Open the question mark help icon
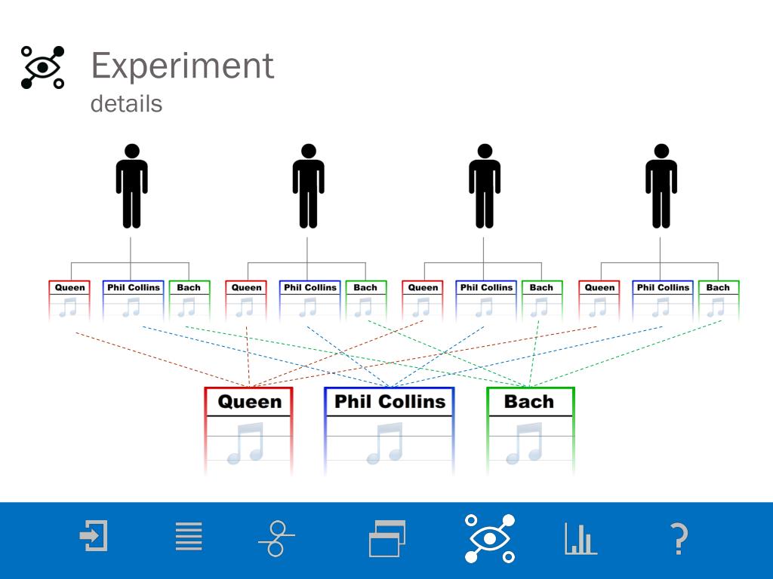This screenshot has width=773, height=579. (679, 539)
